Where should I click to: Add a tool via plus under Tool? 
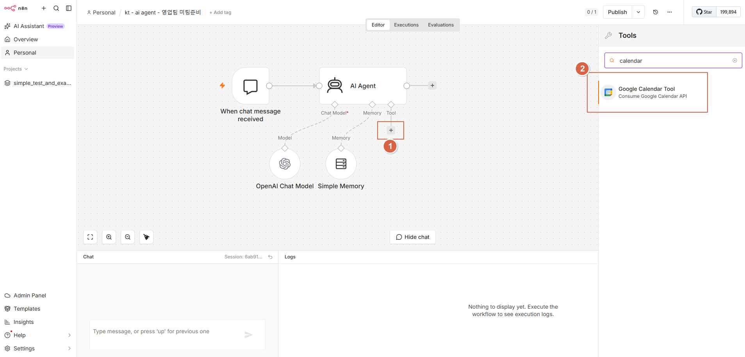(391, 130)
